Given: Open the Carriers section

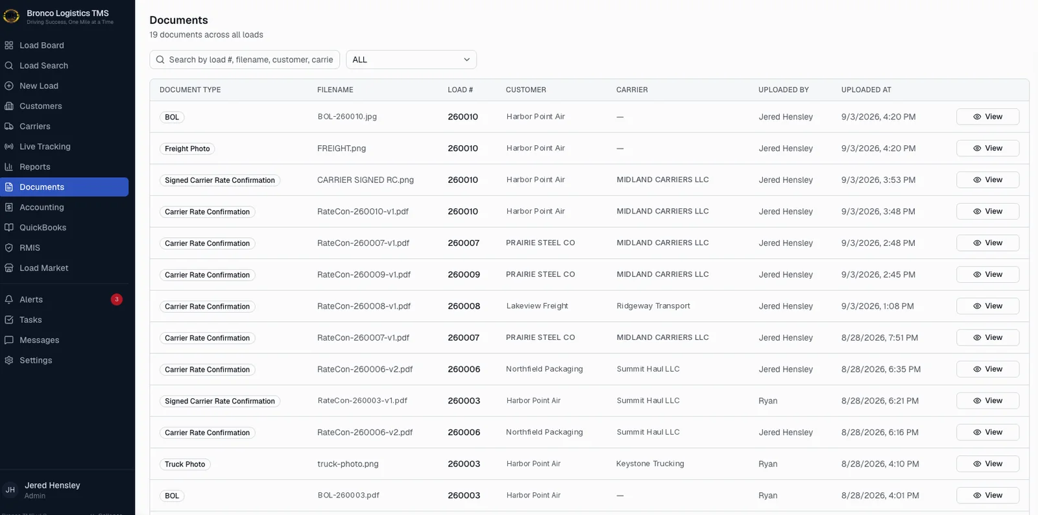Looking at the screenshot, I should coord(64,126).
